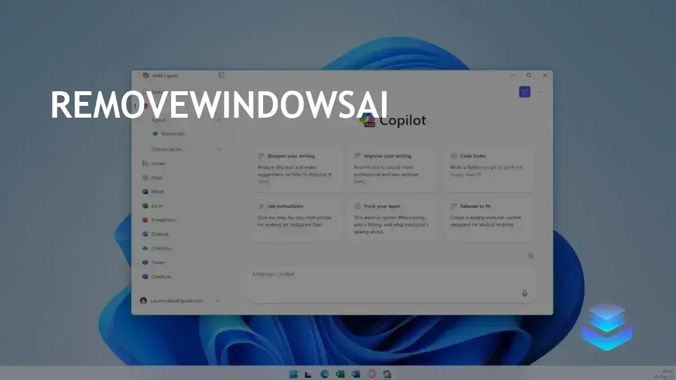Click the prompt refresh icon above the message box
This screenshot has width=676, height=380.
(x=530, y=256)
